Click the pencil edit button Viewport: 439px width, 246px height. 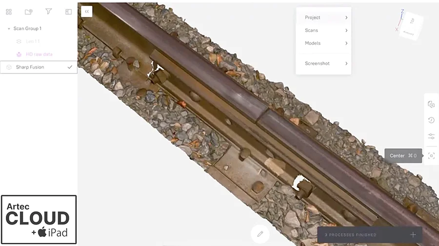[x=260, y=234]
